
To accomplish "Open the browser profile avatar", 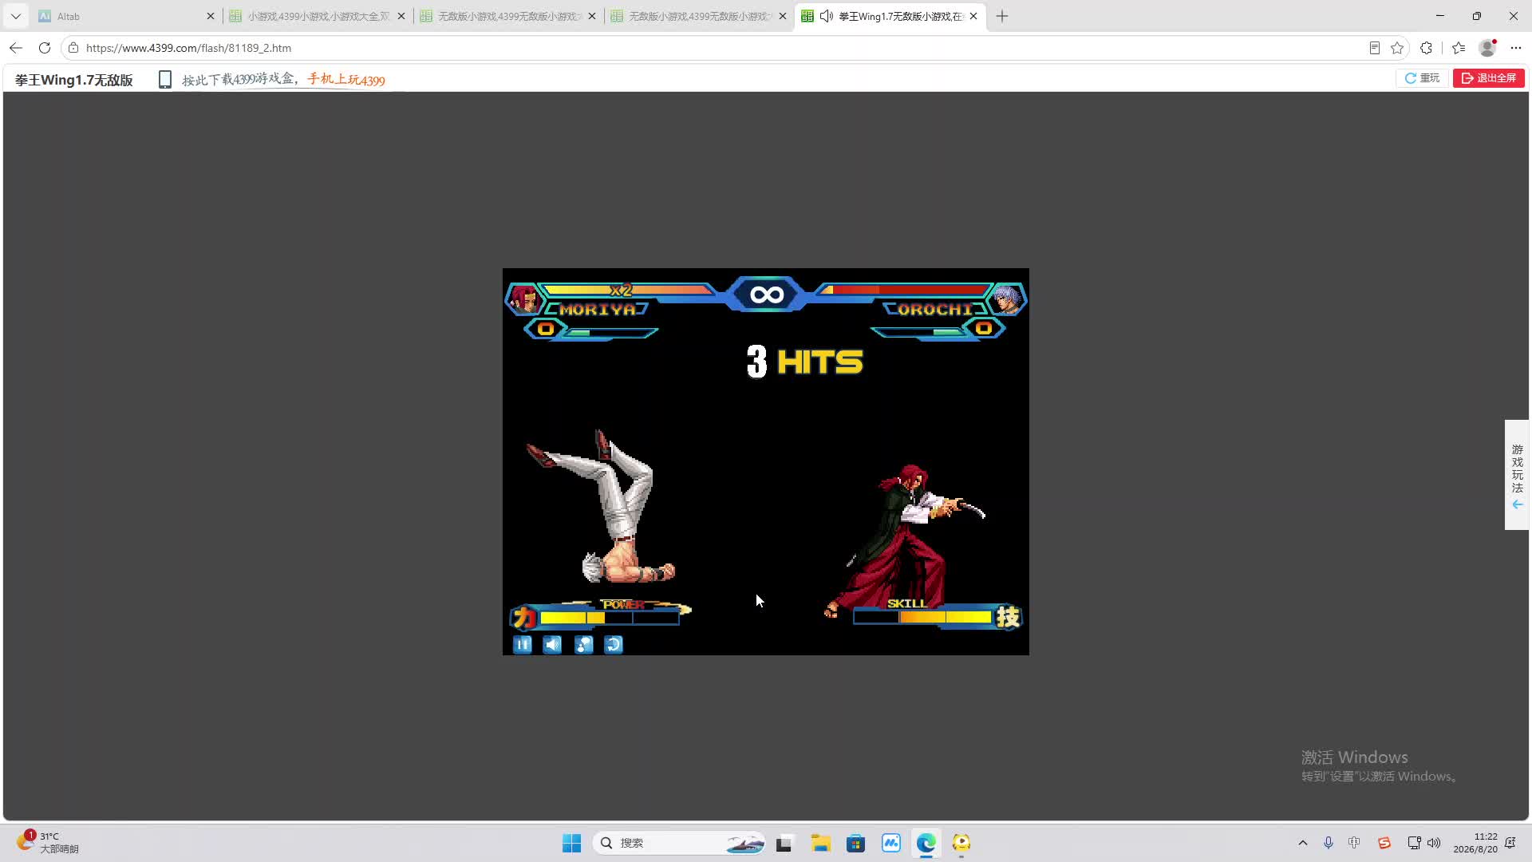I will coord(1487,48).
